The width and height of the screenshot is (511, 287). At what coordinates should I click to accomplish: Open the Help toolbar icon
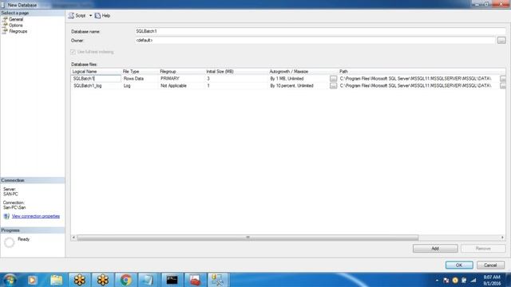tap(97, 16)
